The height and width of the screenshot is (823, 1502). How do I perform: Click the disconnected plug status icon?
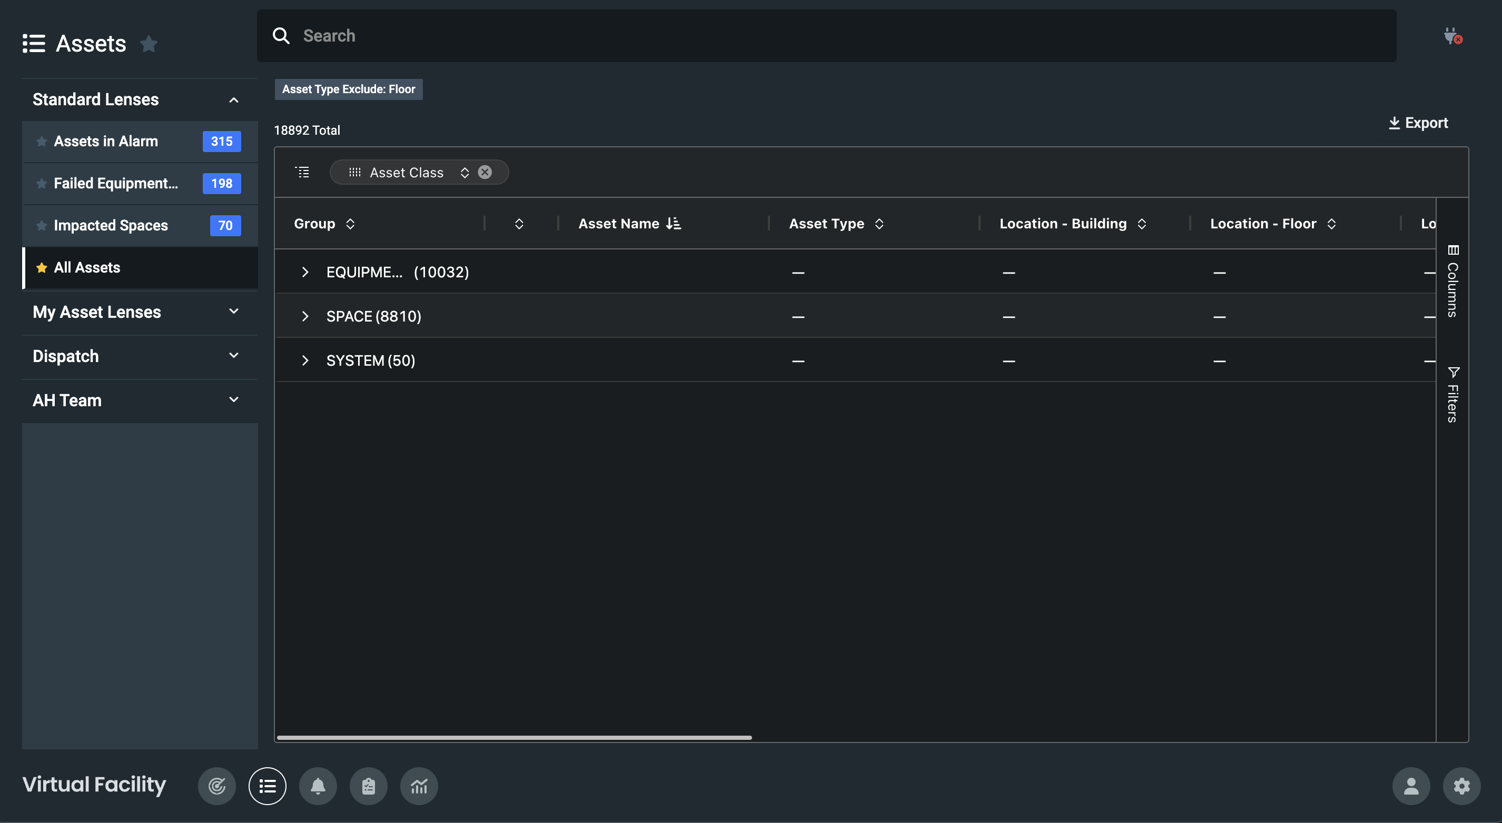pos(1452,36)
